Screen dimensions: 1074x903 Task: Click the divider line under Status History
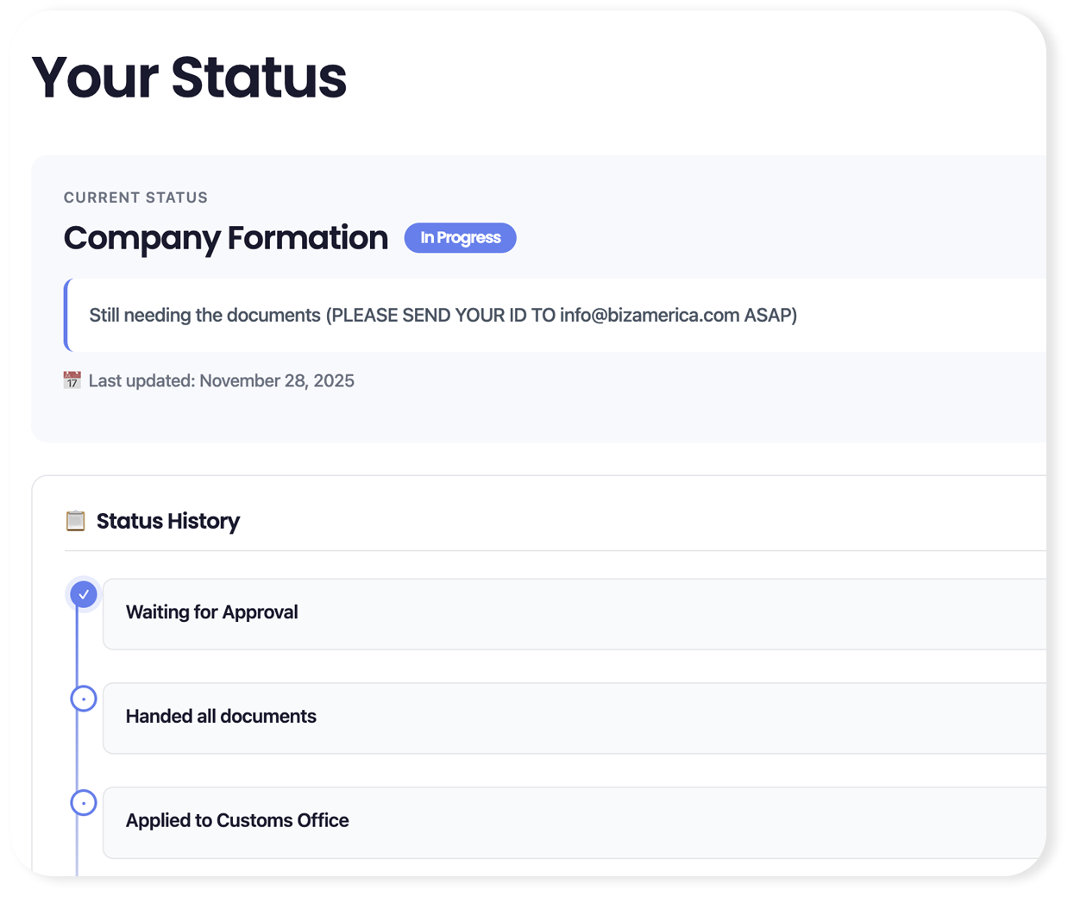552,550
